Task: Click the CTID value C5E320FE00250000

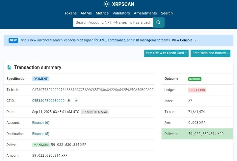Action: (48, 101)
